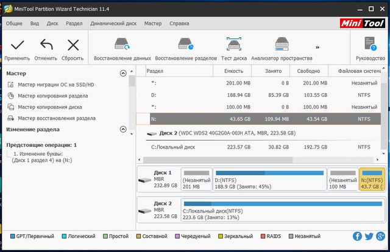The image size is (390, 252).
Task: Select Диск 2 in the disk map
Action: coord(158,210)
